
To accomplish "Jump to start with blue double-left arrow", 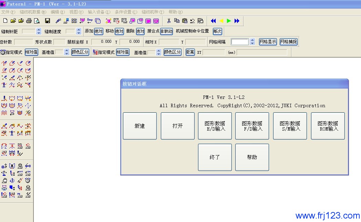I will click(x=213, y=21).
